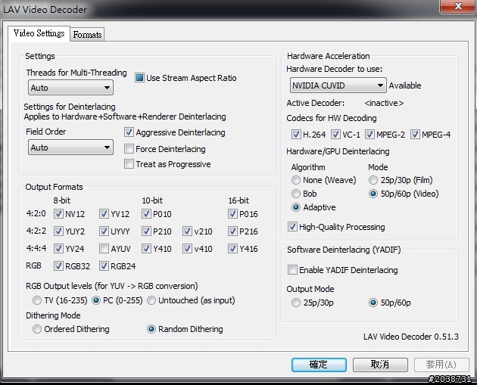The width and height of the screenshot is (477, 385).
Task: Close the LAV Video Decoder window
Action: coord(457,6)
